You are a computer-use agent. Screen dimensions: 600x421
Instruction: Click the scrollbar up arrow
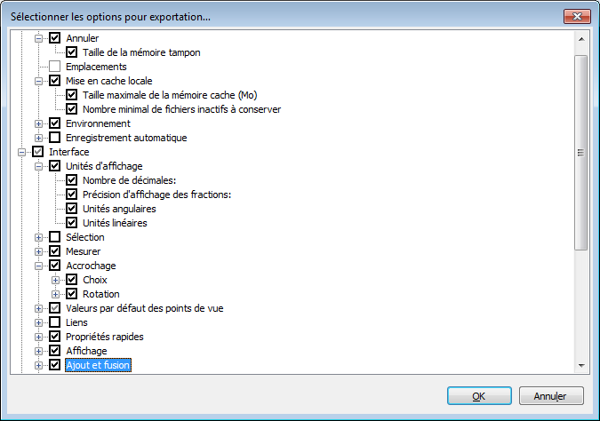pos(581,39)
